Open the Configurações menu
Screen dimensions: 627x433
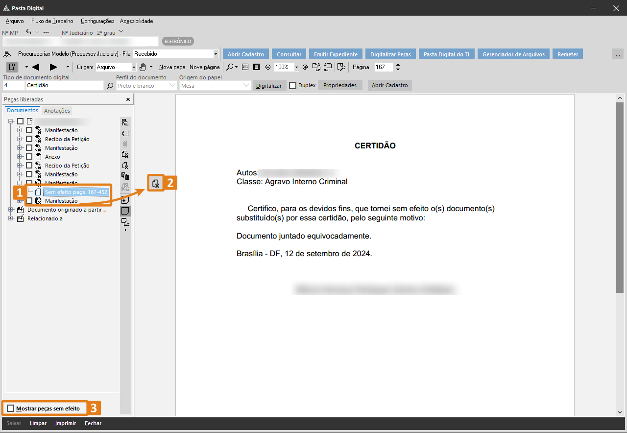tap(97, 21)
